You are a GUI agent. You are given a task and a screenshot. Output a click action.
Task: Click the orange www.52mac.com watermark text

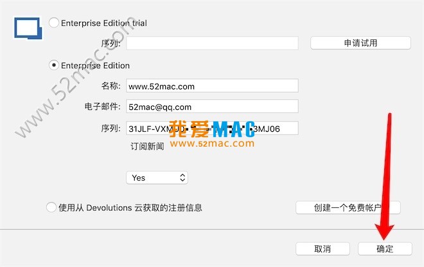pyautogui.click(x=212, y=144)
